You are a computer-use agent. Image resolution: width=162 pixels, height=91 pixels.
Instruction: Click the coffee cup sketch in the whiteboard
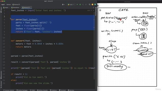pyautogui.click(x=145, y=24)
